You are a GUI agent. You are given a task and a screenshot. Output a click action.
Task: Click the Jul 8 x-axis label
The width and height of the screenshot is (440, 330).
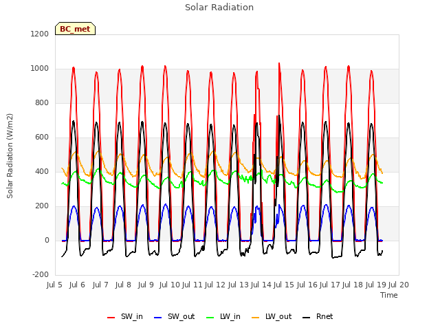click(x=123, y=285)
